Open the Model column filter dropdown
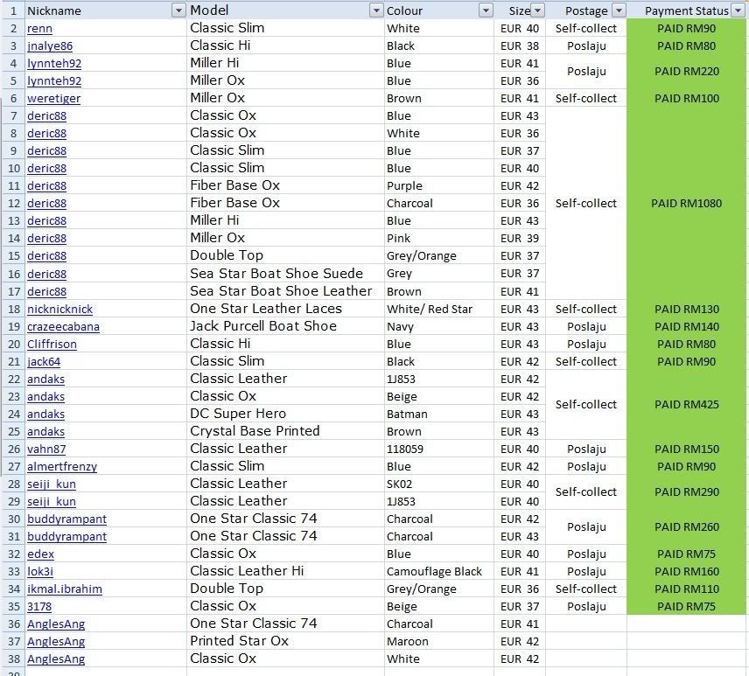Screen dimensions: 749x676 376,10
